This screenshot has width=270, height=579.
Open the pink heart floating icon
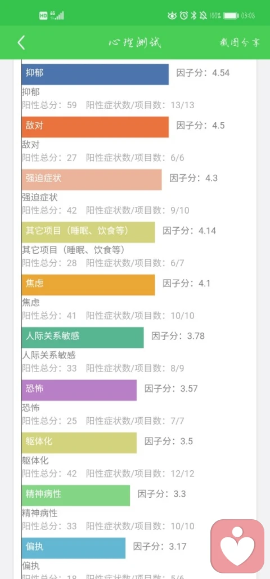click(x=237, y=546)
